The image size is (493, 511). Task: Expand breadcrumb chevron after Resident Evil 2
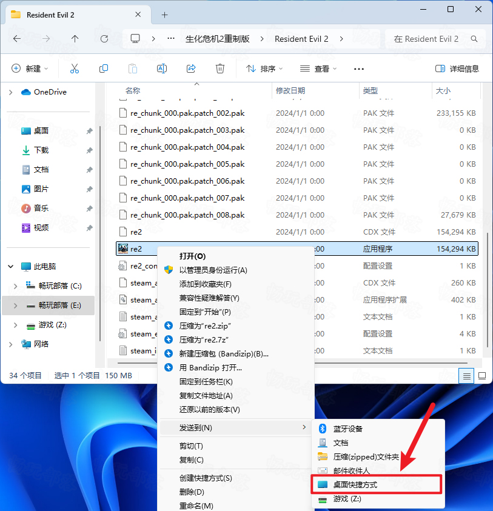click(341, 39)
